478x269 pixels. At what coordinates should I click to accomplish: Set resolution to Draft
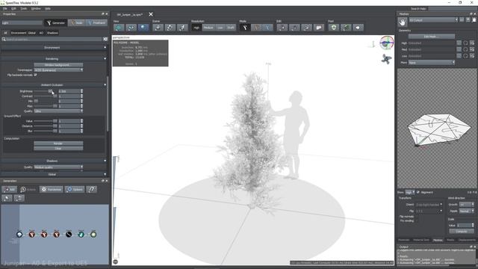pos(231,28)
